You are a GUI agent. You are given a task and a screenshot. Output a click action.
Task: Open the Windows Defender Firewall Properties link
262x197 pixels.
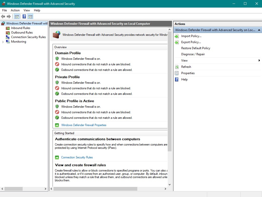pyautogui.click(x=84, y=125)
